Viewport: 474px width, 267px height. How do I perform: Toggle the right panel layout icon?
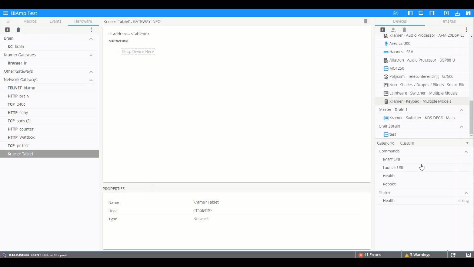click(432, 13)
